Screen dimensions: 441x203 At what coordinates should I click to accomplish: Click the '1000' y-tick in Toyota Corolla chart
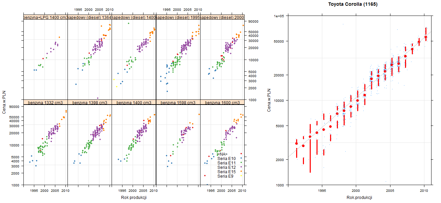[280, 185]
